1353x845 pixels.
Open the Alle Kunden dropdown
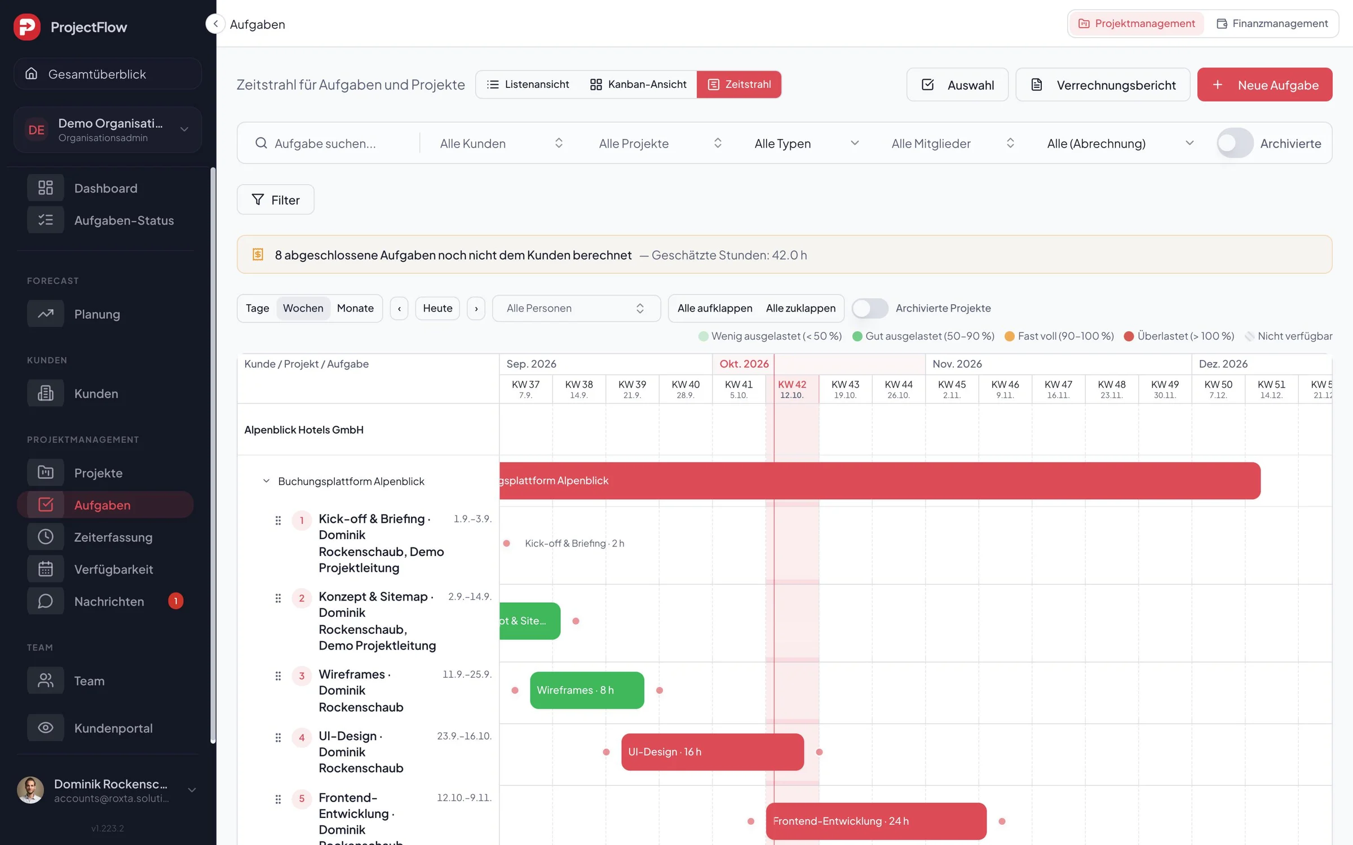coord(501,143)
